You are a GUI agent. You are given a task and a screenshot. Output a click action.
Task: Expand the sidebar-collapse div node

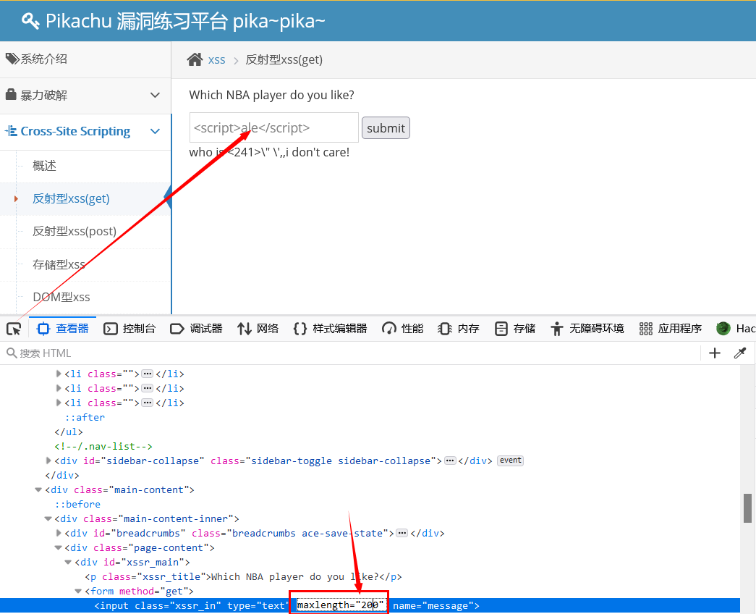48,460
